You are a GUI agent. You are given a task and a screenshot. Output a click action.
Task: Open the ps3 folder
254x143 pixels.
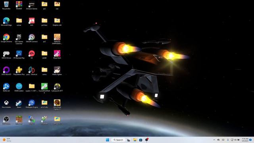(x=44, y=38)
